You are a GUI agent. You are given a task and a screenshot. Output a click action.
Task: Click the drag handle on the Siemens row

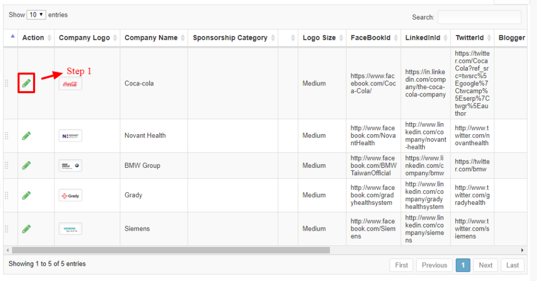pyautogui.click(x=7, y=229)
